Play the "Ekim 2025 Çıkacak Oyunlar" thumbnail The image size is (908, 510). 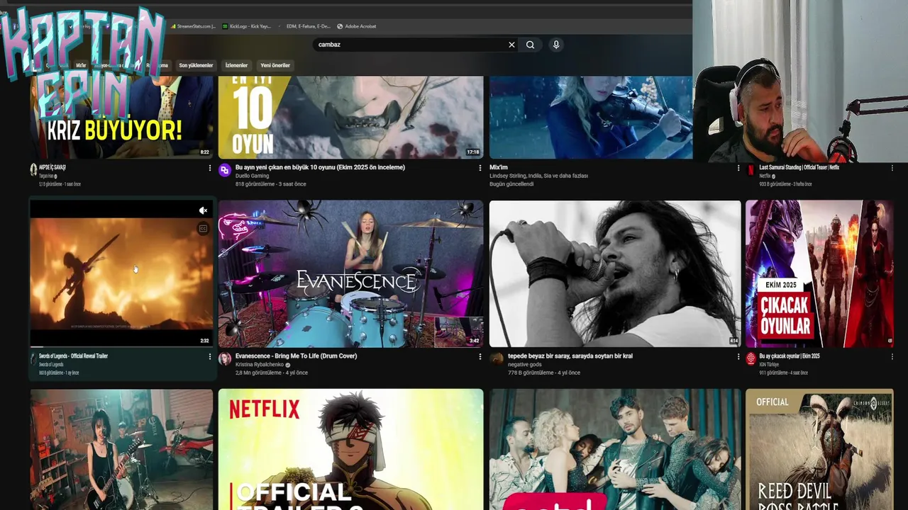tap(819, 273)
